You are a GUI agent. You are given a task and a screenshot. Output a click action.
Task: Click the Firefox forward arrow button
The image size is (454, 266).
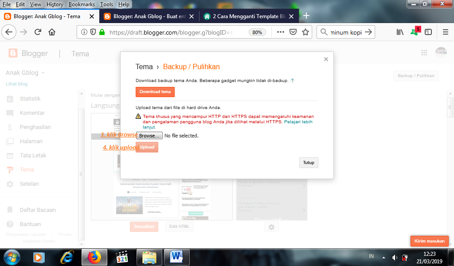(23, 32)
